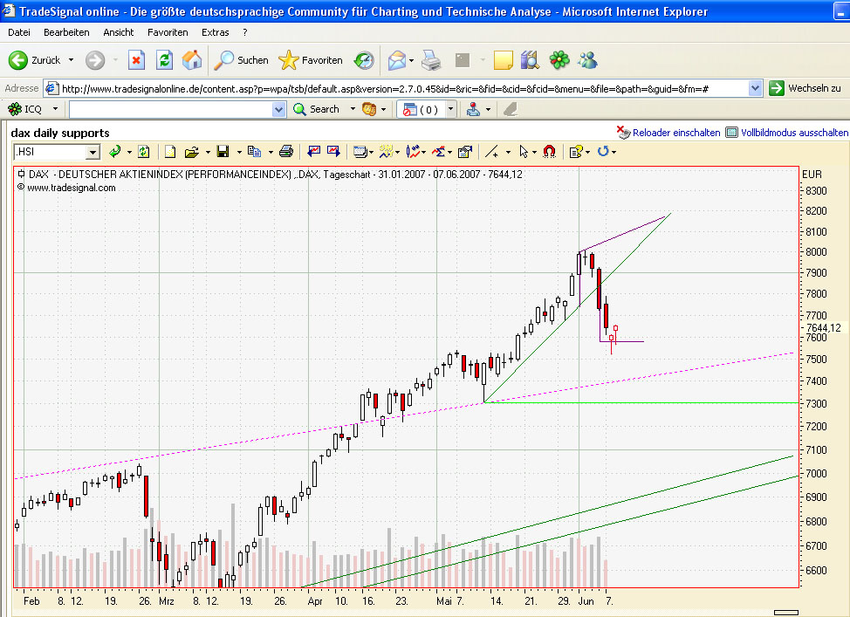
Task: Click the browser Home icon
Action: [x=191, y=60]
